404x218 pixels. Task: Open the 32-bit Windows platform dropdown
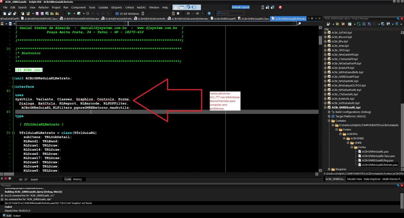(x=143, y=13)
